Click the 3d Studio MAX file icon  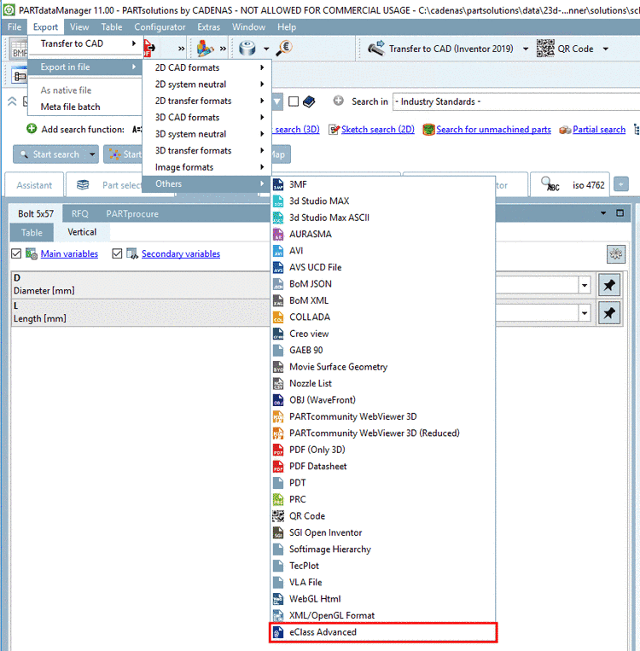[278, 201]
